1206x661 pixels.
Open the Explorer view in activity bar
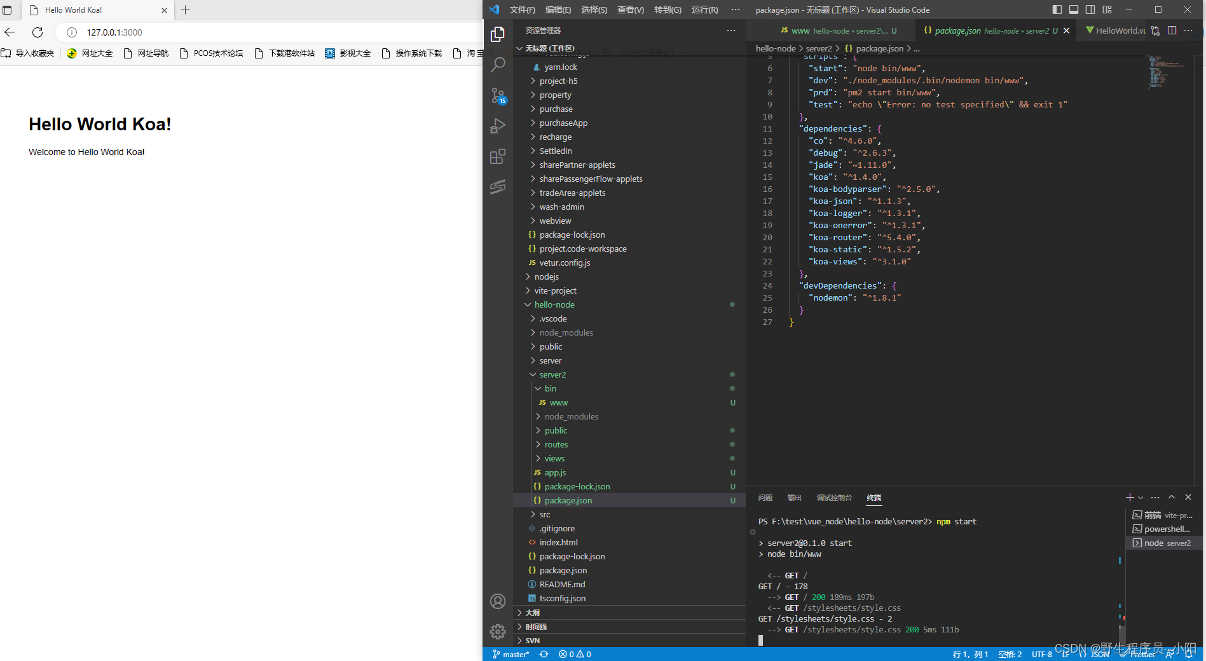point(498,34)
